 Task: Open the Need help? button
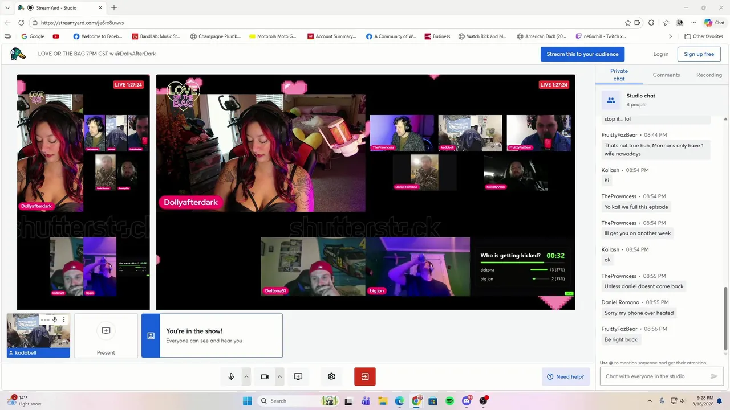[x=565, y=376]
